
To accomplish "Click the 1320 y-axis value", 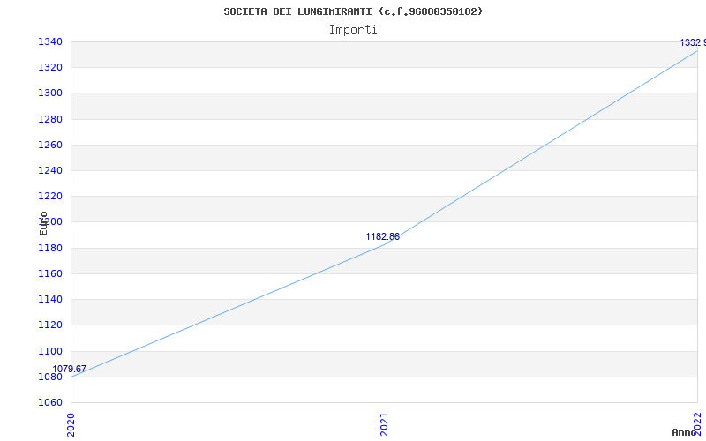I will [x=50, y=68].
